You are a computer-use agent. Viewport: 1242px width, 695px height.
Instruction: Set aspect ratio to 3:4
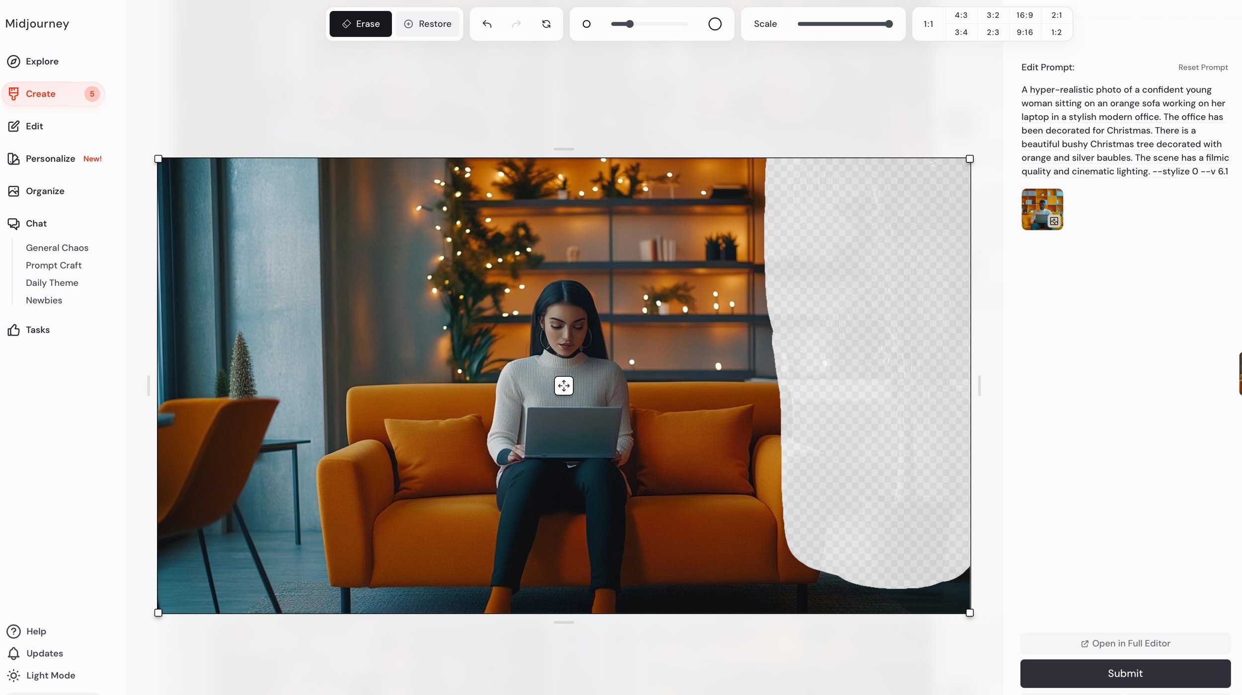pyautogui.click(x=961, y=32)
